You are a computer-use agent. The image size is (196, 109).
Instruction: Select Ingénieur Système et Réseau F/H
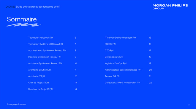coord(45,57)
